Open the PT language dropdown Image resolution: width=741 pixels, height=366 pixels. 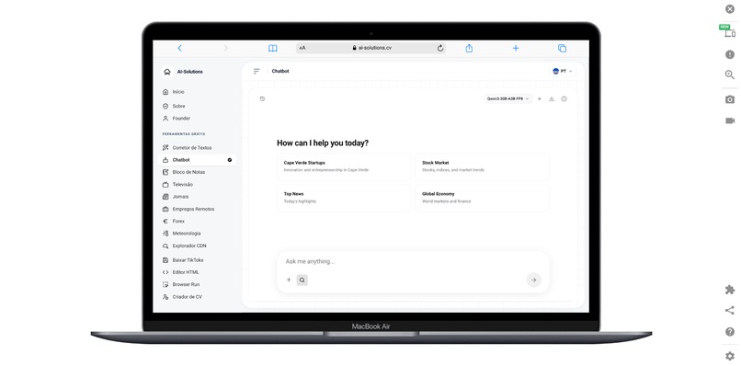click(563, 71)
